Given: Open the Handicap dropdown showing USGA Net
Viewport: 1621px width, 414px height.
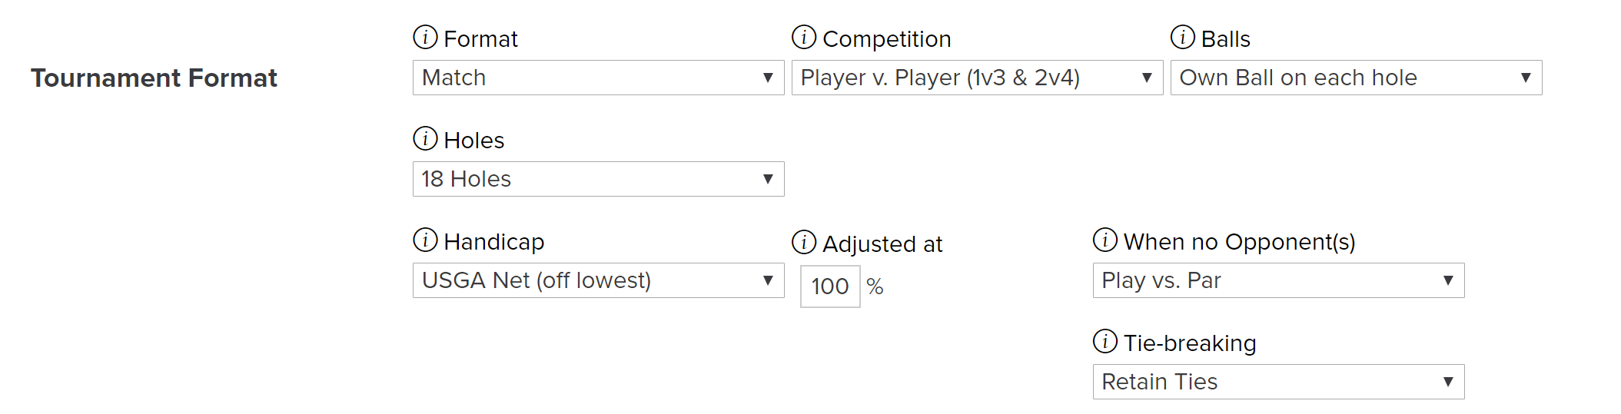Looking at the screenshot, I should [598, 280].
